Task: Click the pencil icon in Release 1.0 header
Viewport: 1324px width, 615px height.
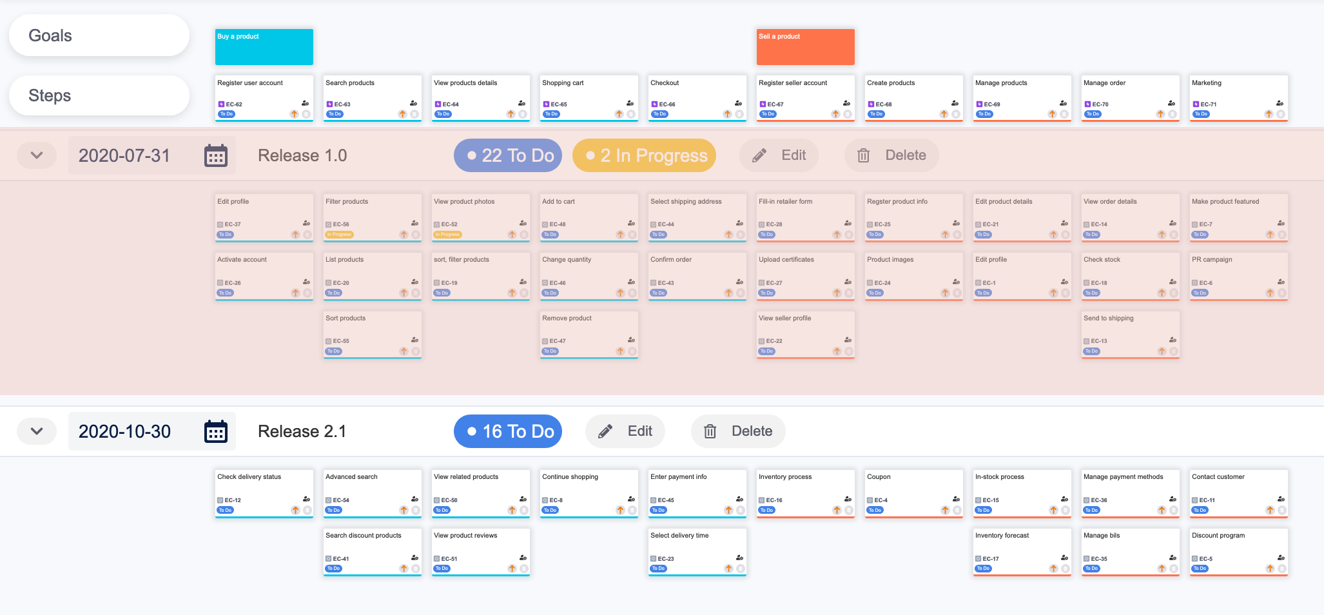Action: [759, 155]
